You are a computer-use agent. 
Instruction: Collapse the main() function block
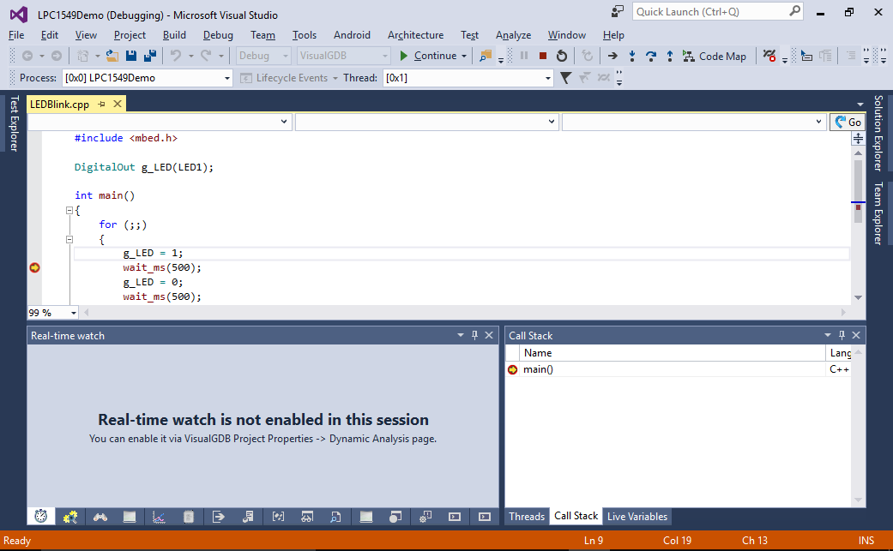69,211
